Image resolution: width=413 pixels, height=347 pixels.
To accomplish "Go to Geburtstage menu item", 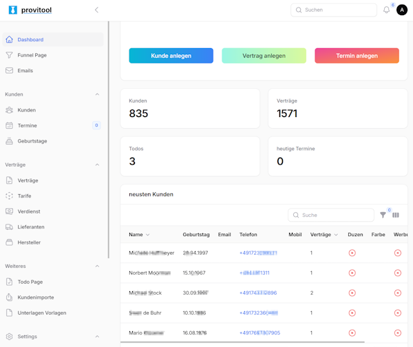I will [x=53, y=141].
